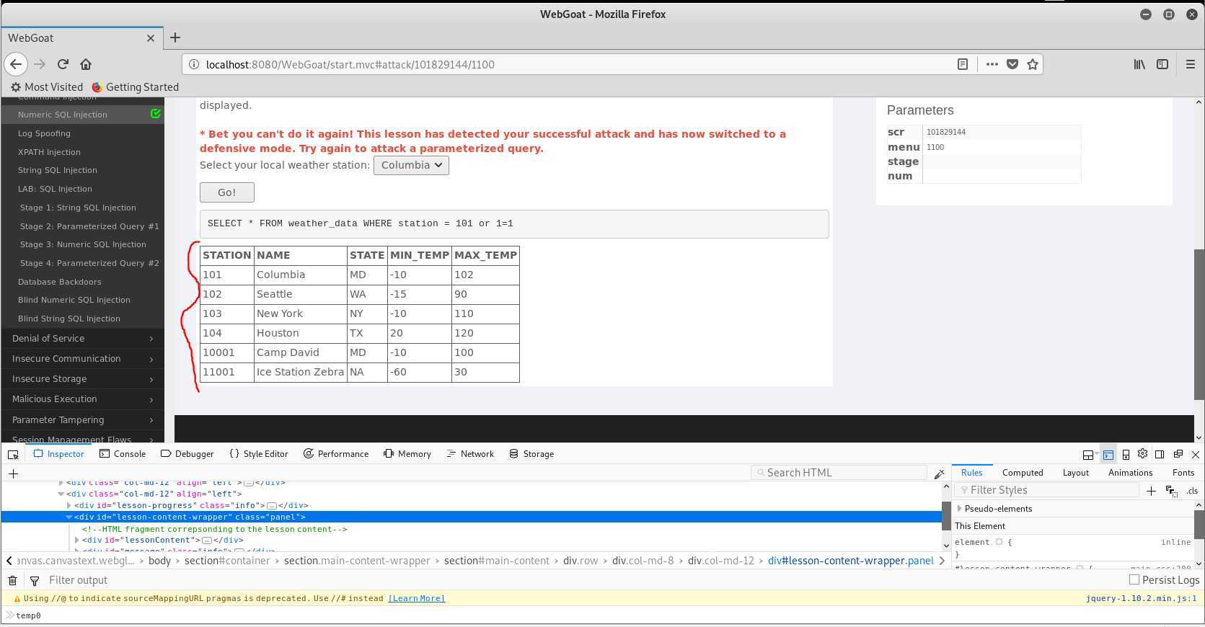1205x627 pixels.
Task: Clear the web console output
Action: tap(13, 580)
